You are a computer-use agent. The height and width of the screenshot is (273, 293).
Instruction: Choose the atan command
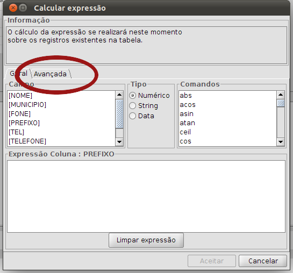click(227, 123)
